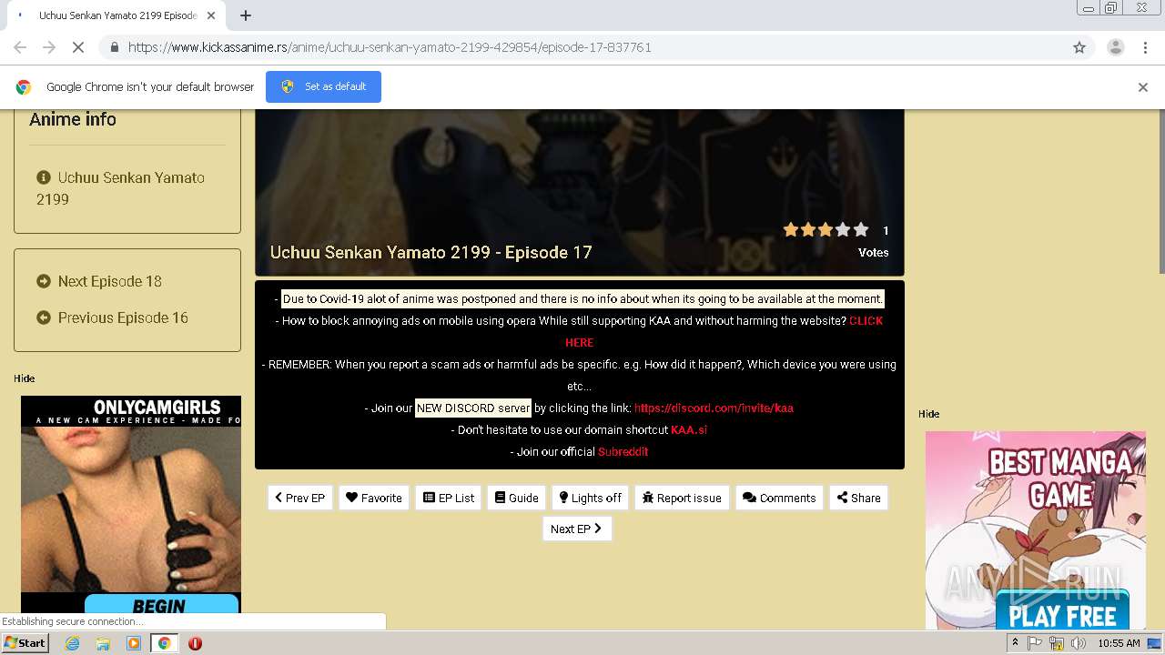Image resolution: width=1165 pixels, height=655 pixels.
Task: Open a new browser tab
Action: [246, 15]
